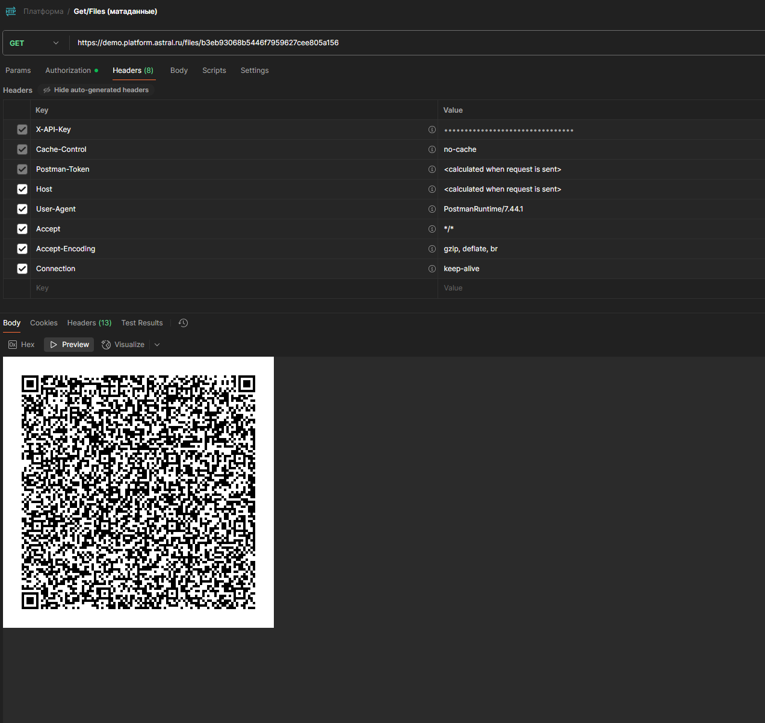Open response history clock icon
The image size is (765, 723).
(x=184, y=323)
